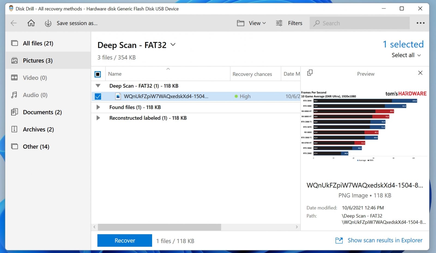Open the three-dot more options menu
The height and width of the screenshot is (253, 436).
(x=420, y=23)
